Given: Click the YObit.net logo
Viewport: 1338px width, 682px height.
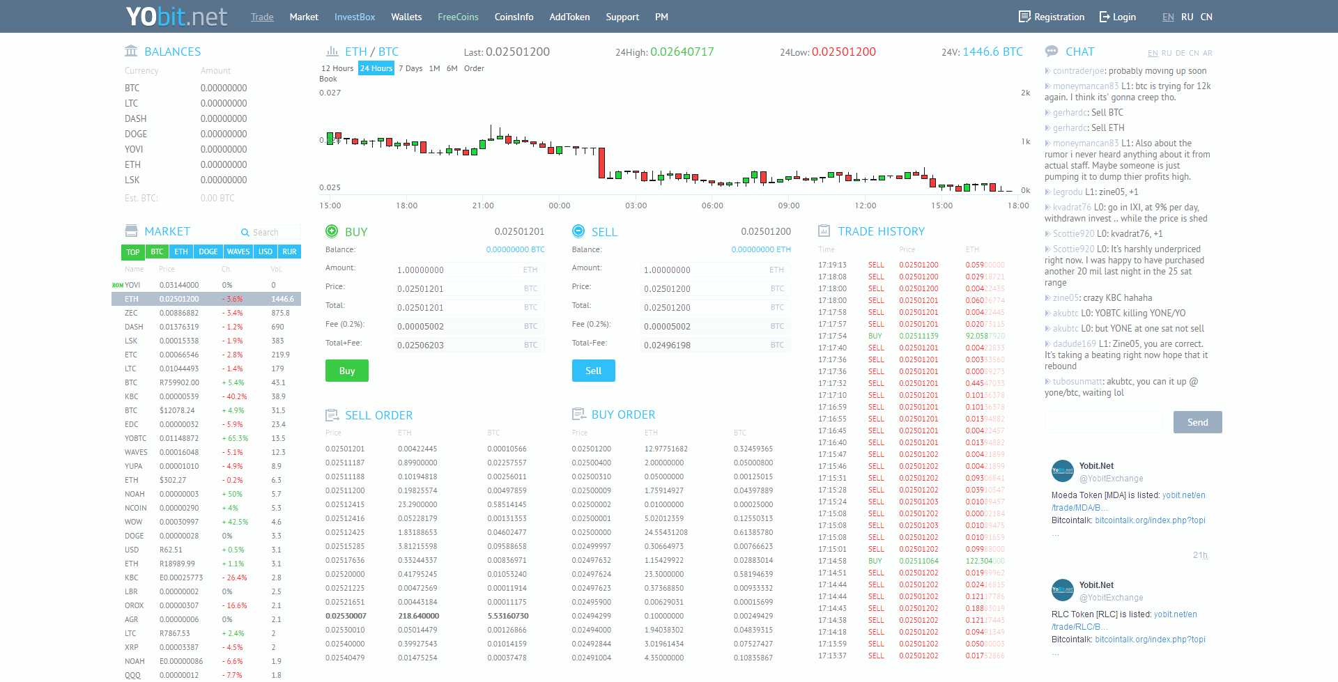Looking at the screenshot, I should (x=176, y=16).
